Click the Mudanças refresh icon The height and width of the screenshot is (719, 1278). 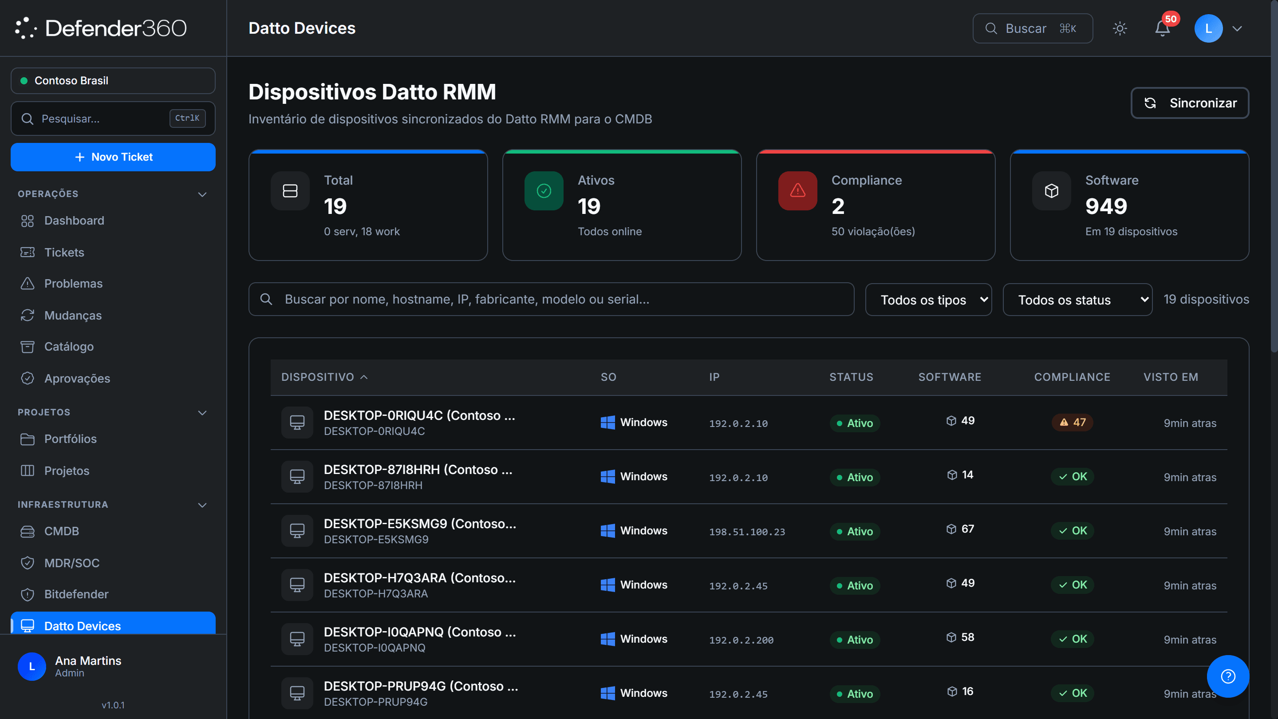[27, 315]
